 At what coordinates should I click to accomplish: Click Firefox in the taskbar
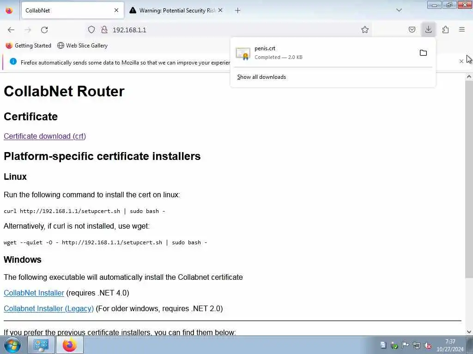69,345
